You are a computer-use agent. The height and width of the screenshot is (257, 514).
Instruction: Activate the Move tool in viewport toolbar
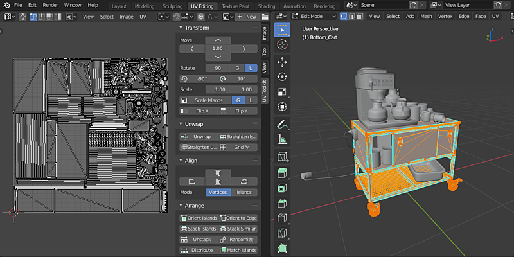[281, 62]
